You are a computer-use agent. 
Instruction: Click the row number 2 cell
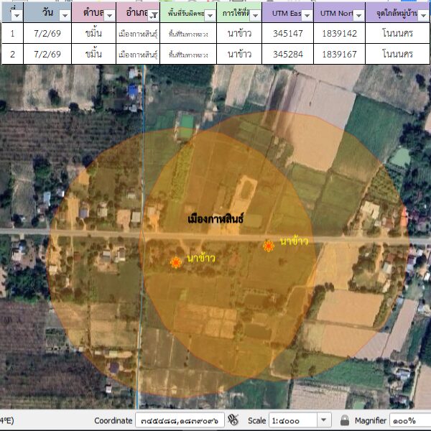[11, 54]
